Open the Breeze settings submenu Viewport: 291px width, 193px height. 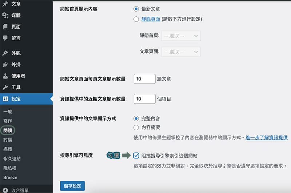[10, 177]
